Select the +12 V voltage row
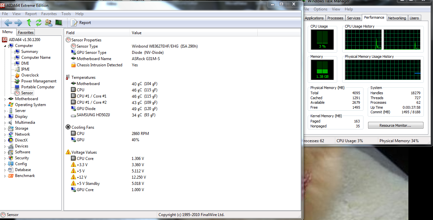The image size is (433, 220). coord(182,177)
